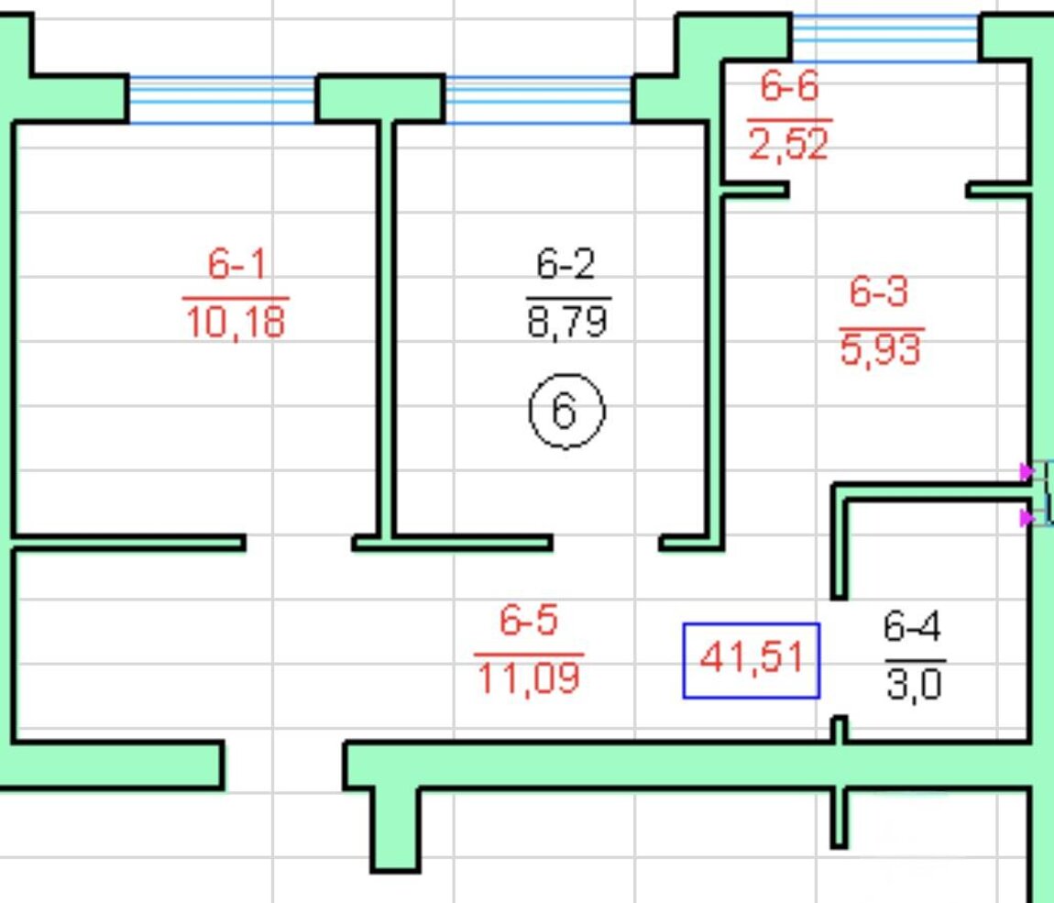Select the window above room 6-6
The width and height of the screenshot is (1054, 903).
[x=884, y=38]
